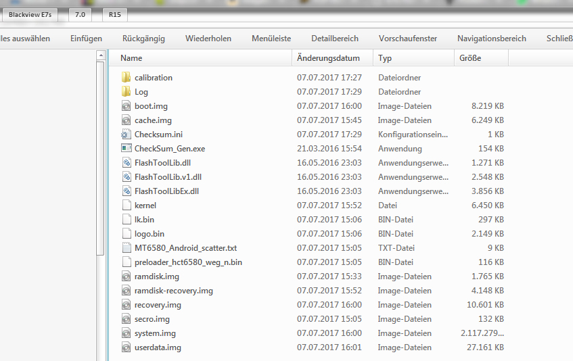
Task: Select the file name userdata.img
Action: tap(158, 348)
